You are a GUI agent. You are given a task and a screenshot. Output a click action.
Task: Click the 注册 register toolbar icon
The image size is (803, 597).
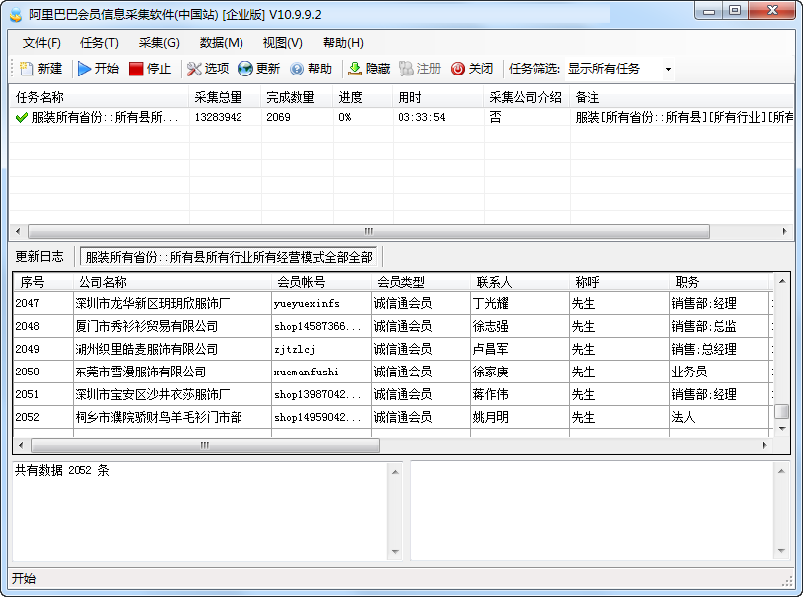click(406, 69)
